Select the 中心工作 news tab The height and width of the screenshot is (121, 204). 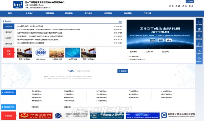click(9, 27)
